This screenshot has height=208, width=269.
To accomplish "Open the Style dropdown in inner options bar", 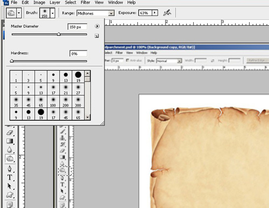I will [169, 61].
